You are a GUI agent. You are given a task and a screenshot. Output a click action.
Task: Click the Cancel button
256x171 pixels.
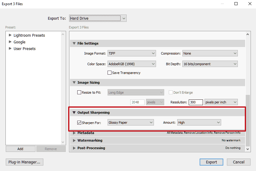[238, 162]
